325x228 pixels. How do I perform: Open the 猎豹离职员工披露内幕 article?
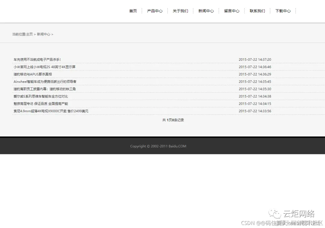44,89
